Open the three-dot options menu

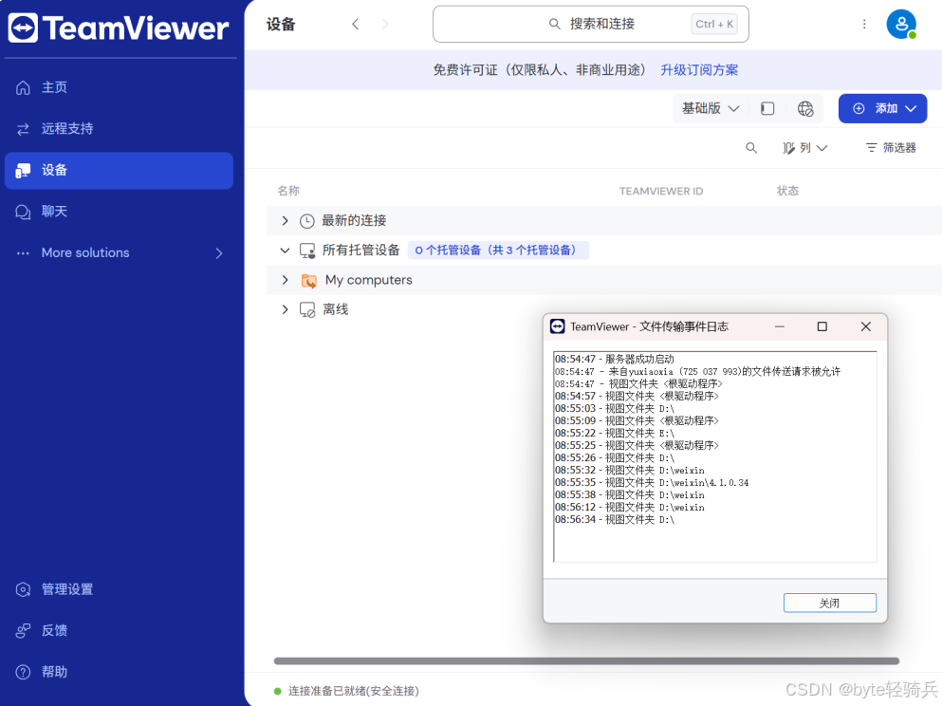pos(864,24)
